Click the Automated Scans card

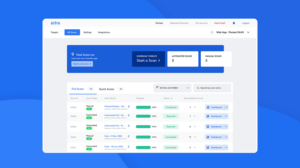point(183,59)
